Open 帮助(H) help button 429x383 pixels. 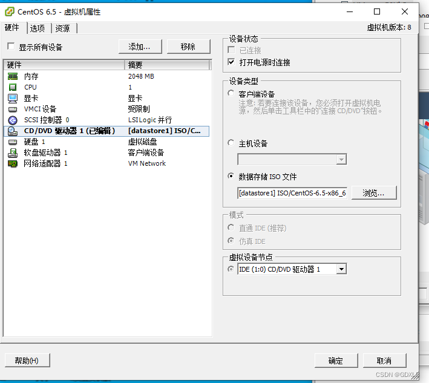coord(27,361)
